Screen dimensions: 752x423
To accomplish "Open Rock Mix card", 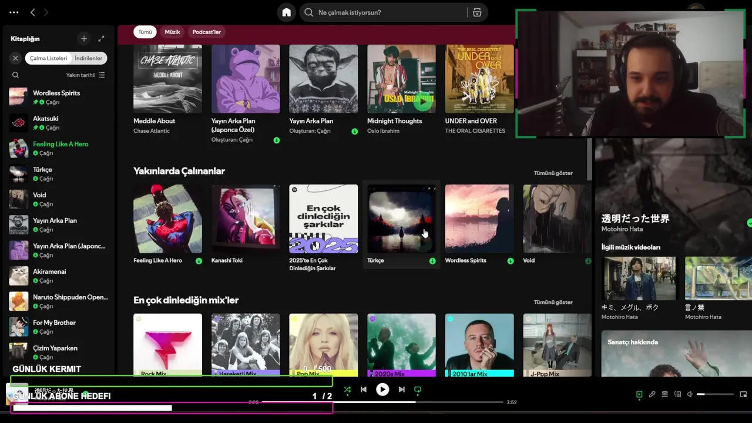I will point(167,345).
